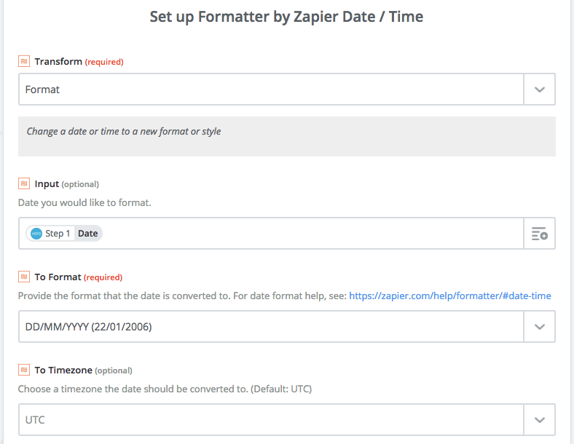
Task: Open the zapier.com date-time help link
Action: tap(450, 296)
